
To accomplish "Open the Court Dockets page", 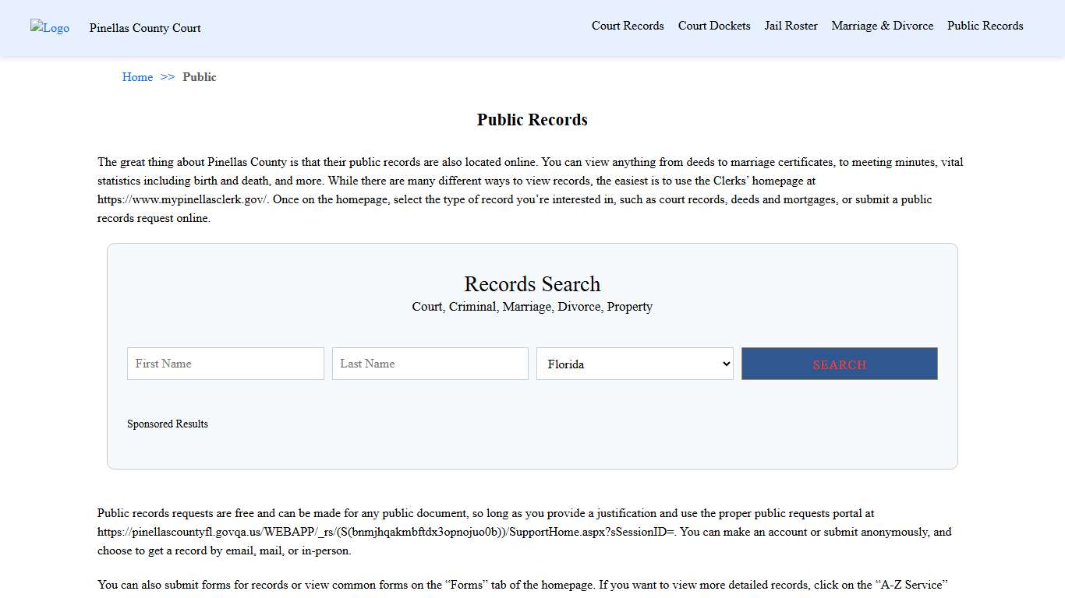I will click(713, 26).
